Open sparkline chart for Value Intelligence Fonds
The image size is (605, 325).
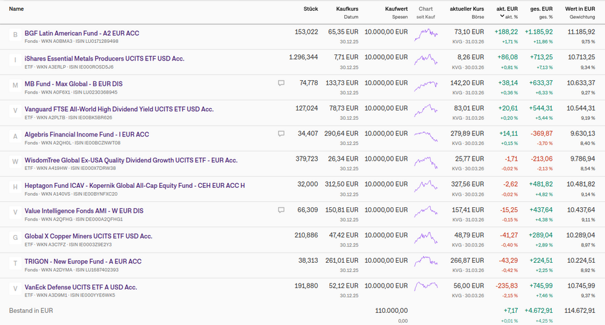(426, 213)
